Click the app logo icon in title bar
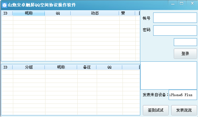Screen dimensions: 198x117 click(5, 5)
